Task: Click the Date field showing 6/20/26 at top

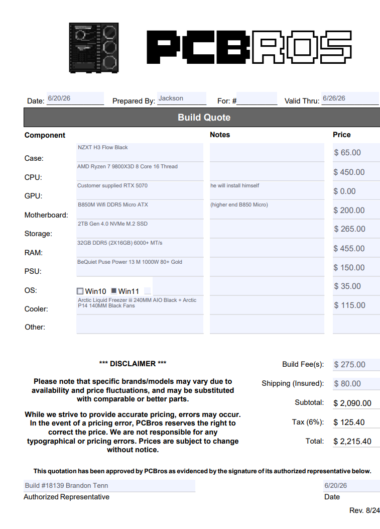Action: tap(75, 98)
